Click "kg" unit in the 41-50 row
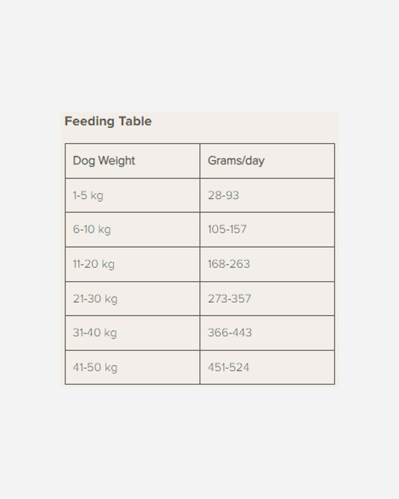Viewport: 399px width, 499px height. click(x=111, y=367)
